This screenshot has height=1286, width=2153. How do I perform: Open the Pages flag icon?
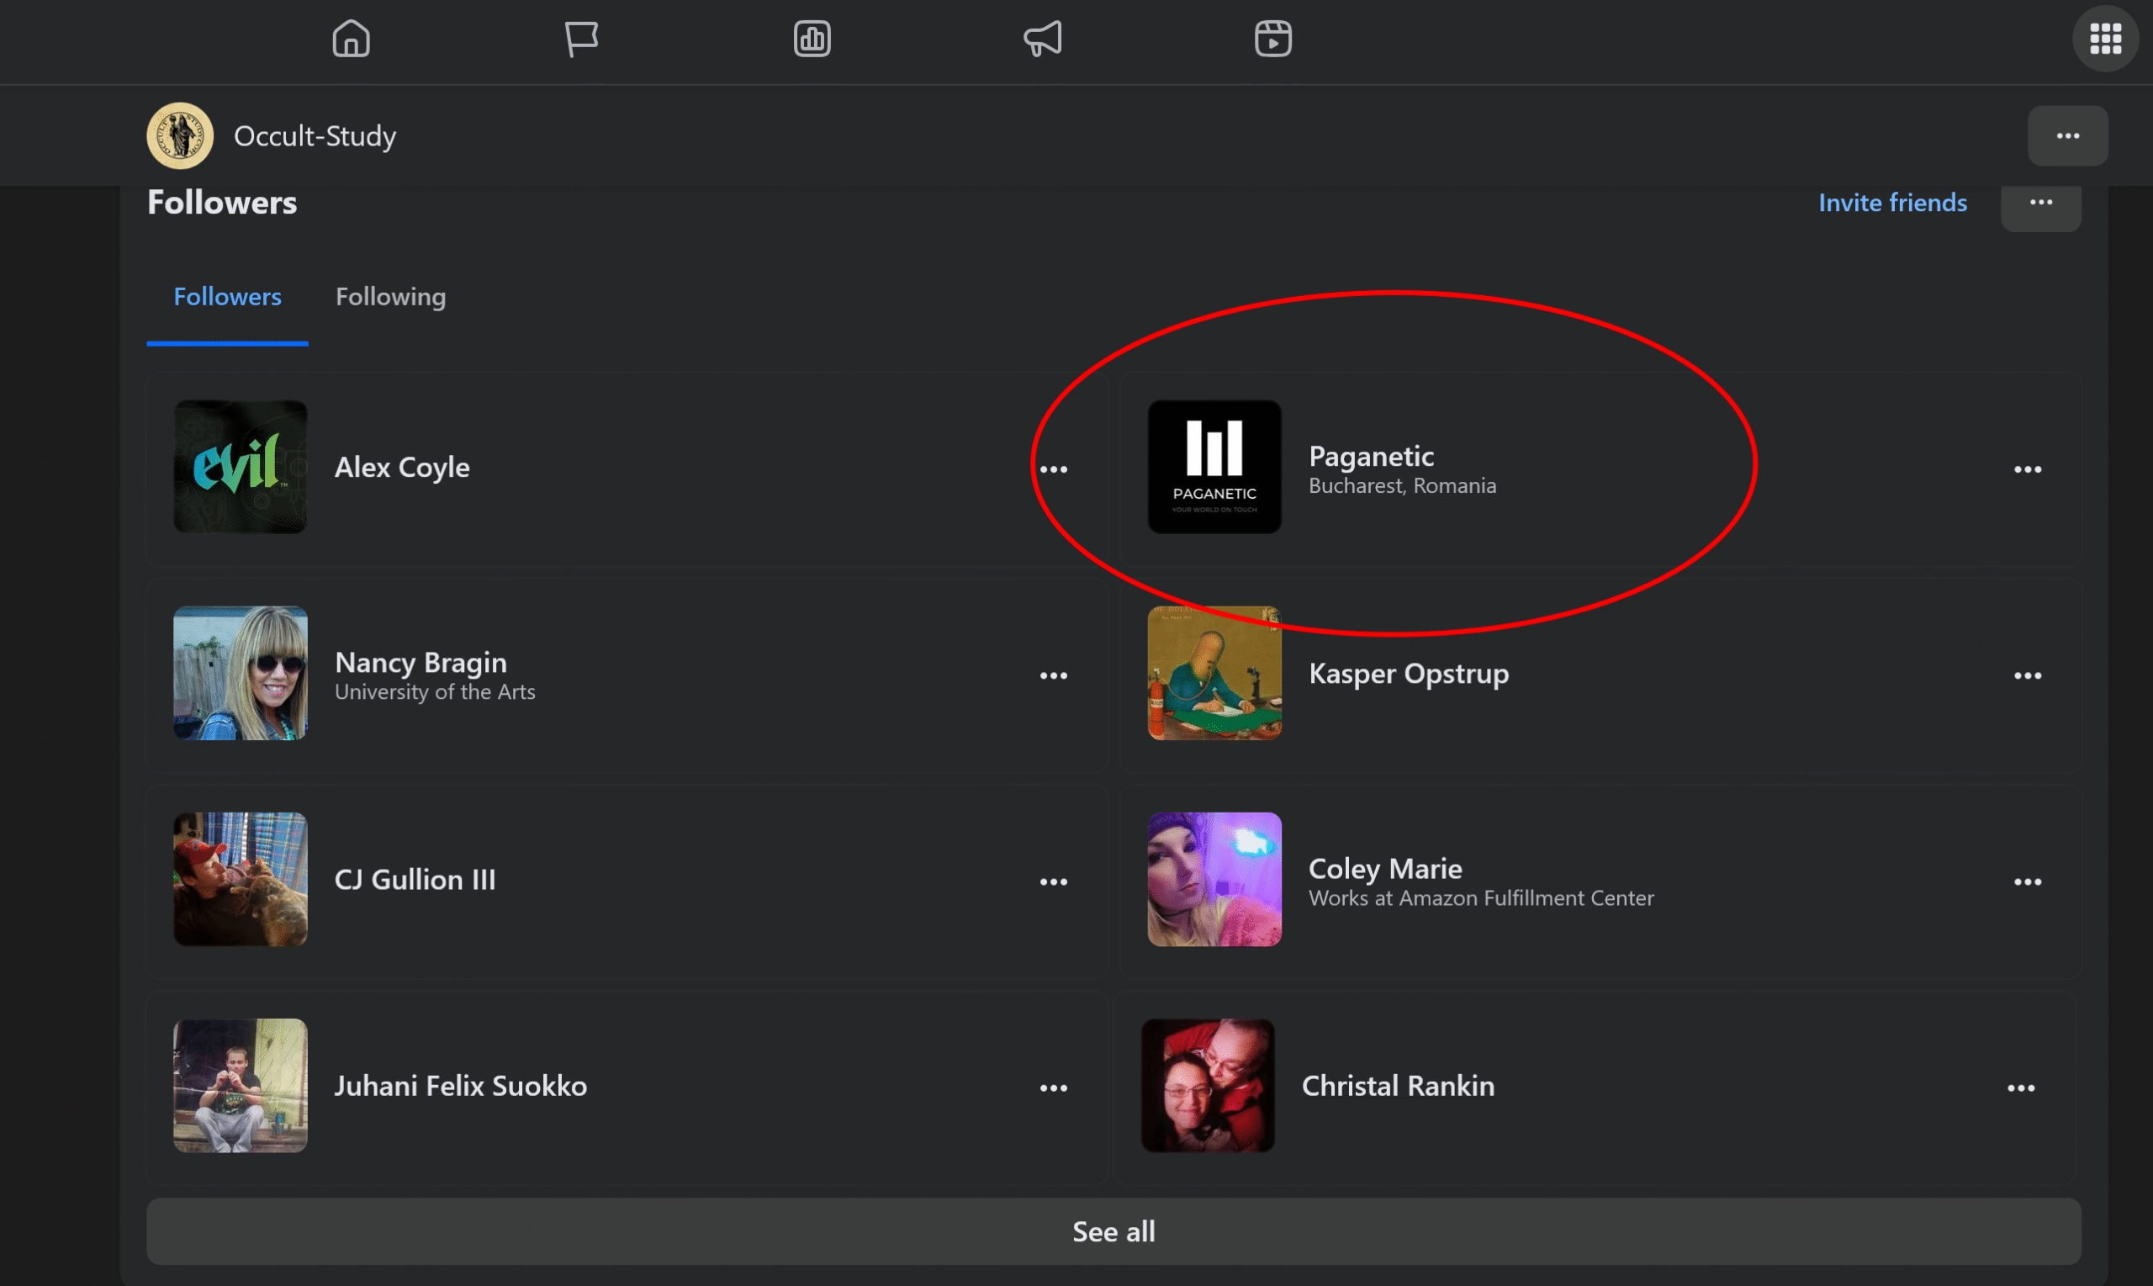tap(580, 39)
